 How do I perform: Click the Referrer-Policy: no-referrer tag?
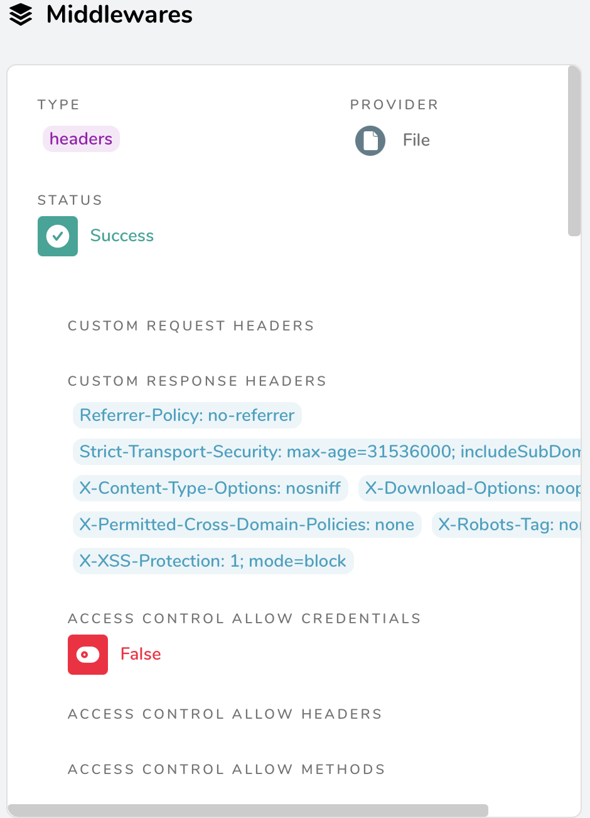187,415
